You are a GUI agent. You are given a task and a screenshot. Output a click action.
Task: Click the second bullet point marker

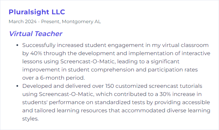(17, 86)
